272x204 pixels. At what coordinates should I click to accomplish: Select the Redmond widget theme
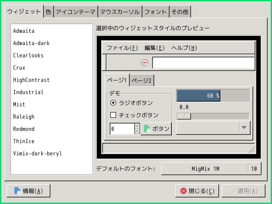[52, 129]
